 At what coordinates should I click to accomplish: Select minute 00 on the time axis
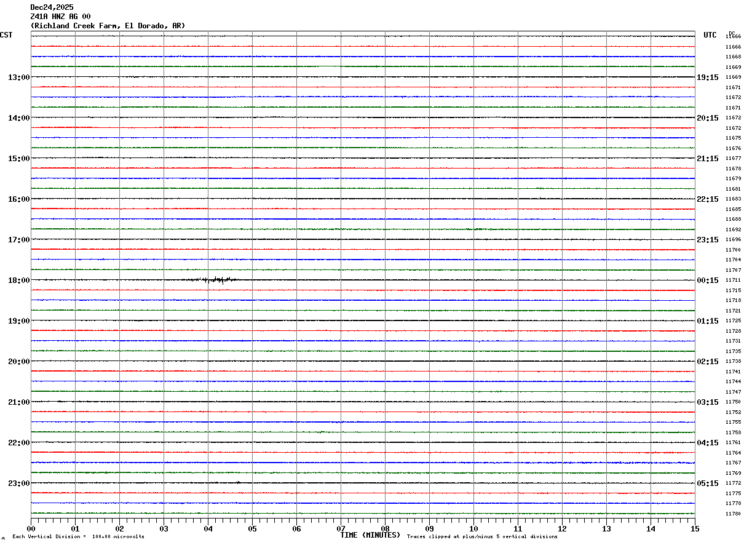coord(31,528)
